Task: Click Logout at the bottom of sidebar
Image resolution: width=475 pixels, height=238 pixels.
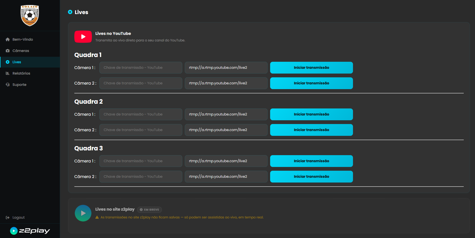Action: [x=18, y=217]
